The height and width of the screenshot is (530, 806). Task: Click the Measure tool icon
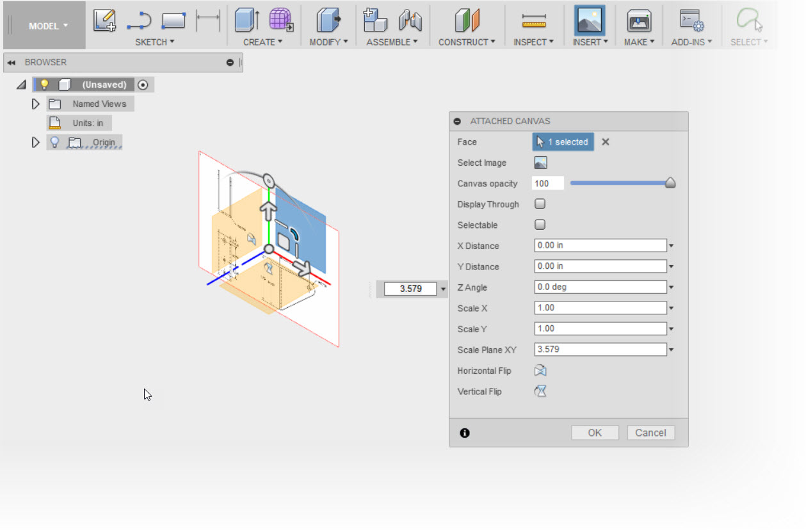pyautogui.click(x=533, y=20)
